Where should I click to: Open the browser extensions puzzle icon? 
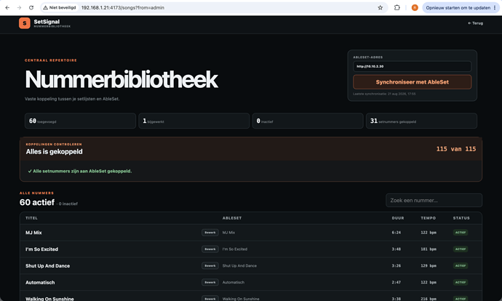[397, 8]
